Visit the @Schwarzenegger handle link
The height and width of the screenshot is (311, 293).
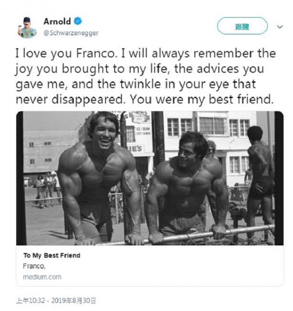(71, 33)
